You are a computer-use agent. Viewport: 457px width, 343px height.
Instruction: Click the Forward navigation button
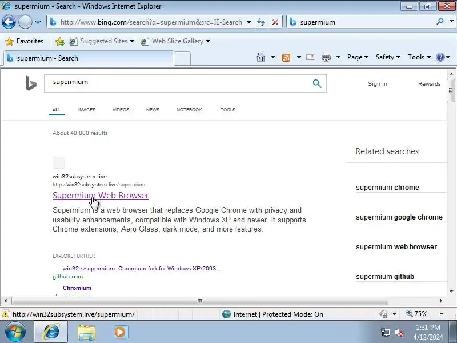(25, 22)
